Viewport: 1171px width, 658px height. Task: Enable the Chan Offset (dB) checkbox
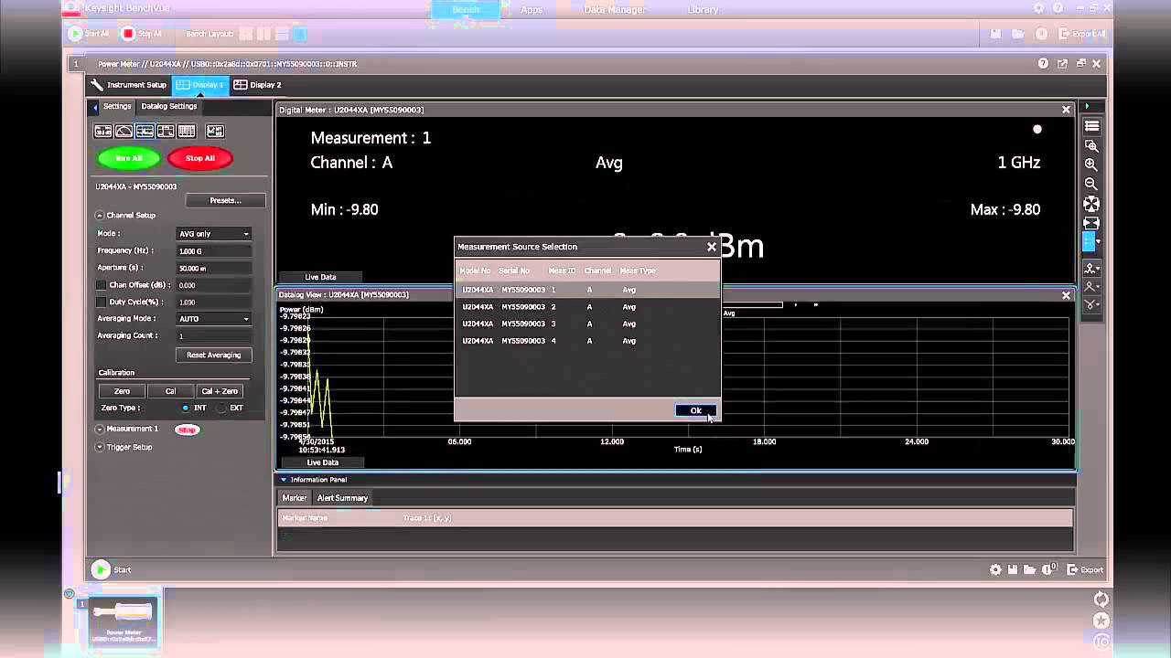[x=102, y=285]
